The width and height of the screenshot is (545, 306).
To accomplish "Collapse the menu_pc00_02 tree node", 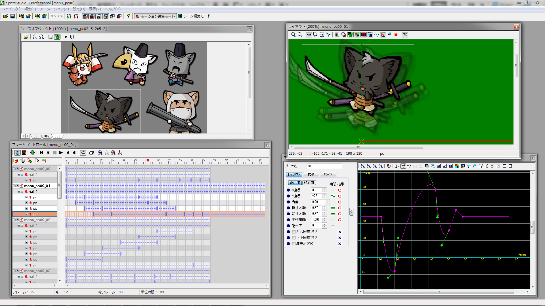I will 14,220.
